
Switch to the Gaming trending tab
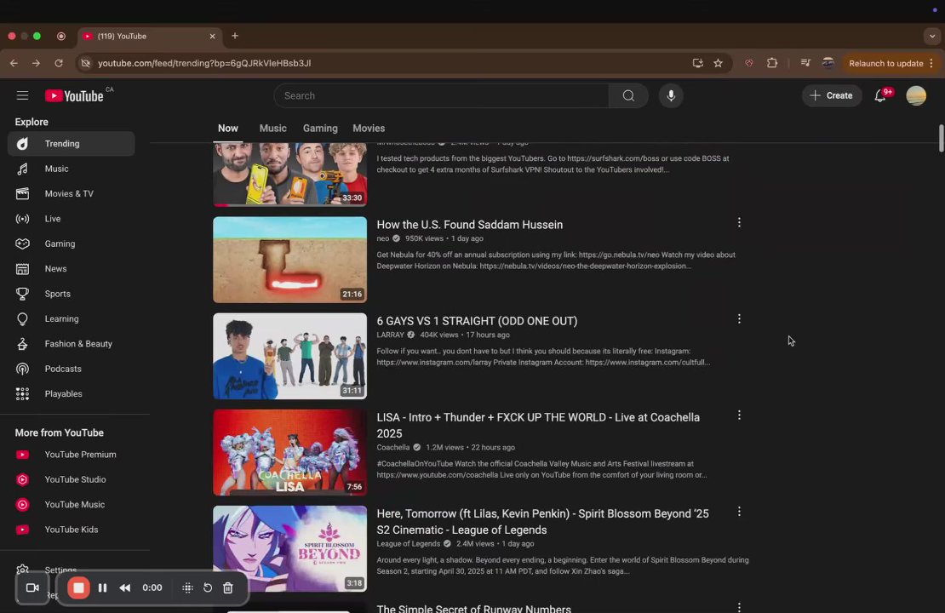(320, 129)
